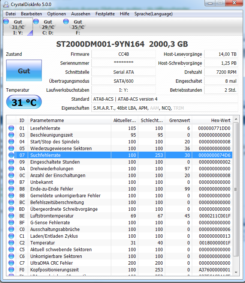245x283 pixels.
Task: Click the Hex-Wert column header
Action: pyautogui.click(x=212, y=121)
